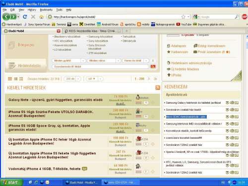
Task: Go forward with the green forward arrow
Action: tap(13, 17)
